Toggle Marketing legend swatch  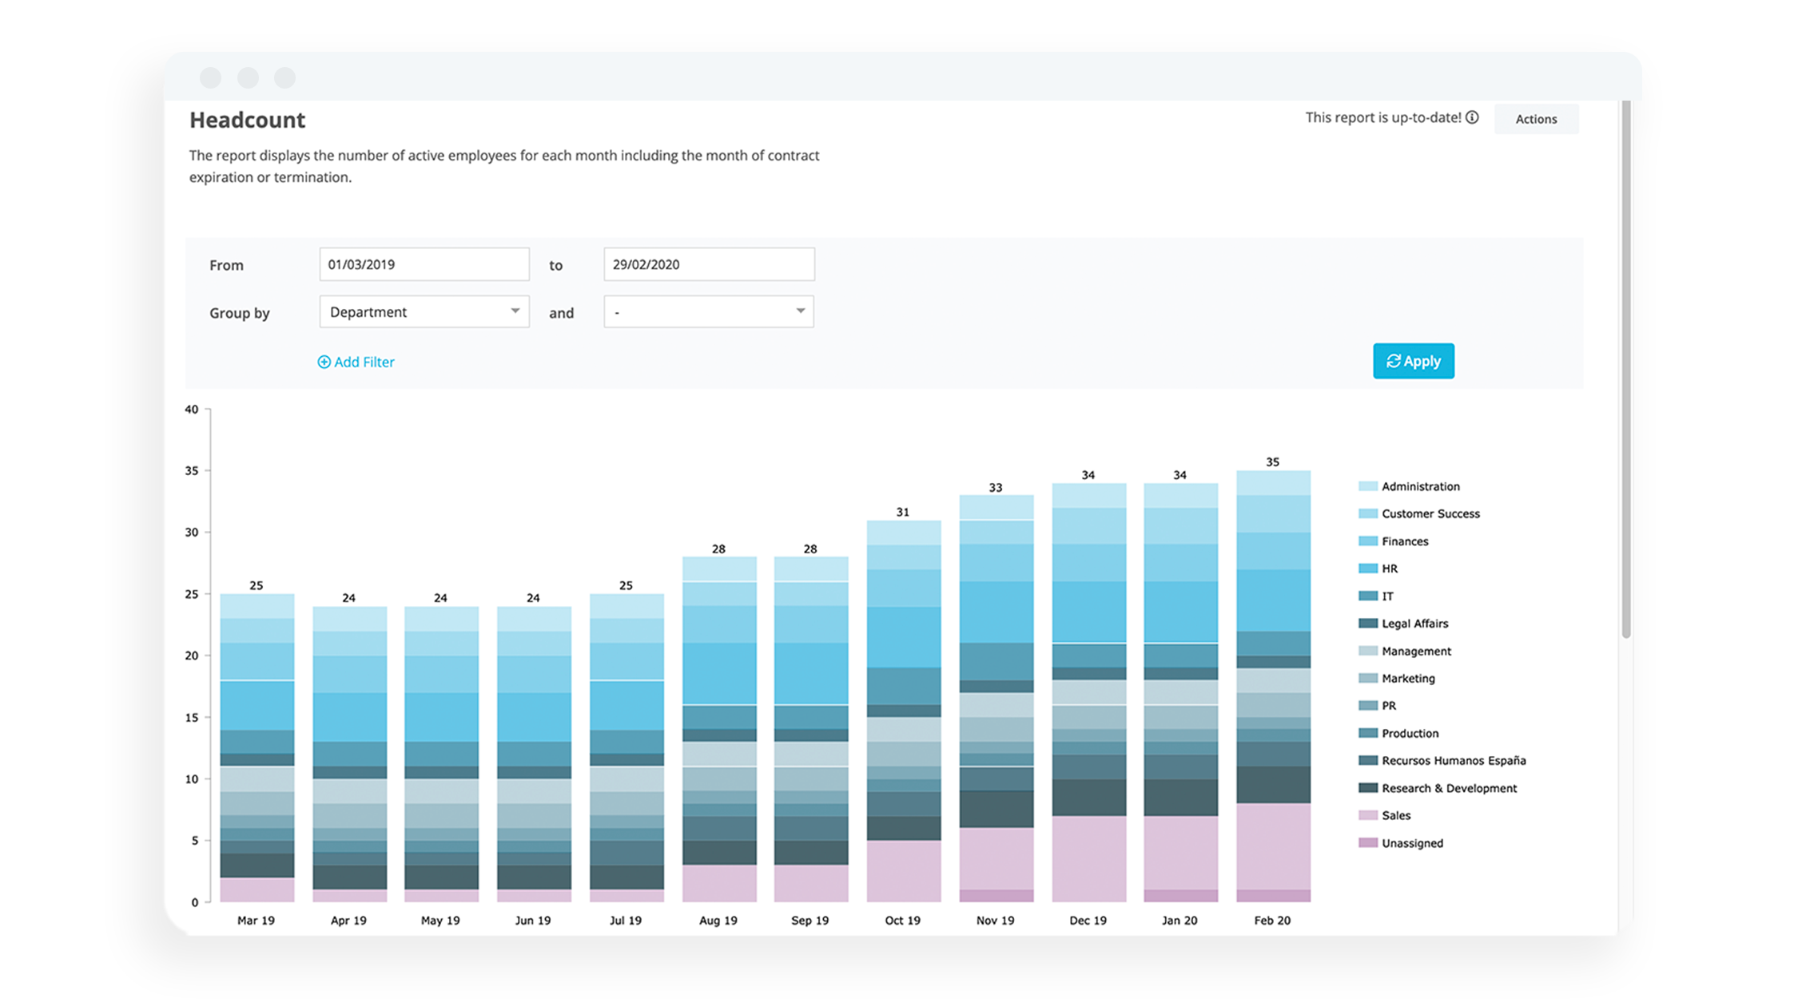[x=1367, y=679]
